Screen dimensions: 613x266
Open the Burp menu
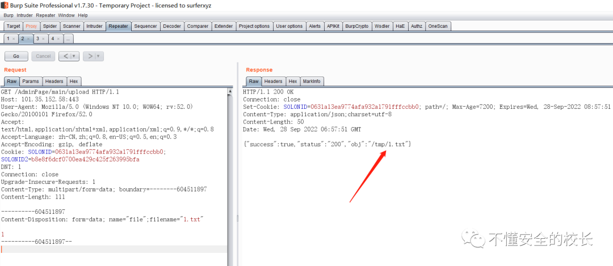coord(9,15)
